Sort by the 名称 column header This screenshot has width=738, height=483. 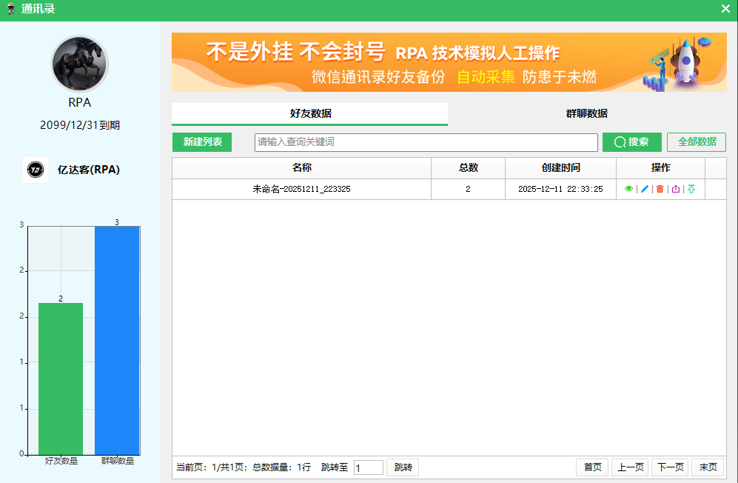coord(301,168)
